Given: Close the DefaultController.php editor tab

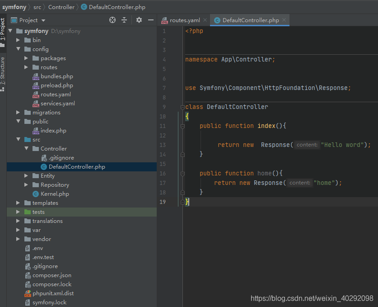Looking at the screenshot, I should click(284, 20).
